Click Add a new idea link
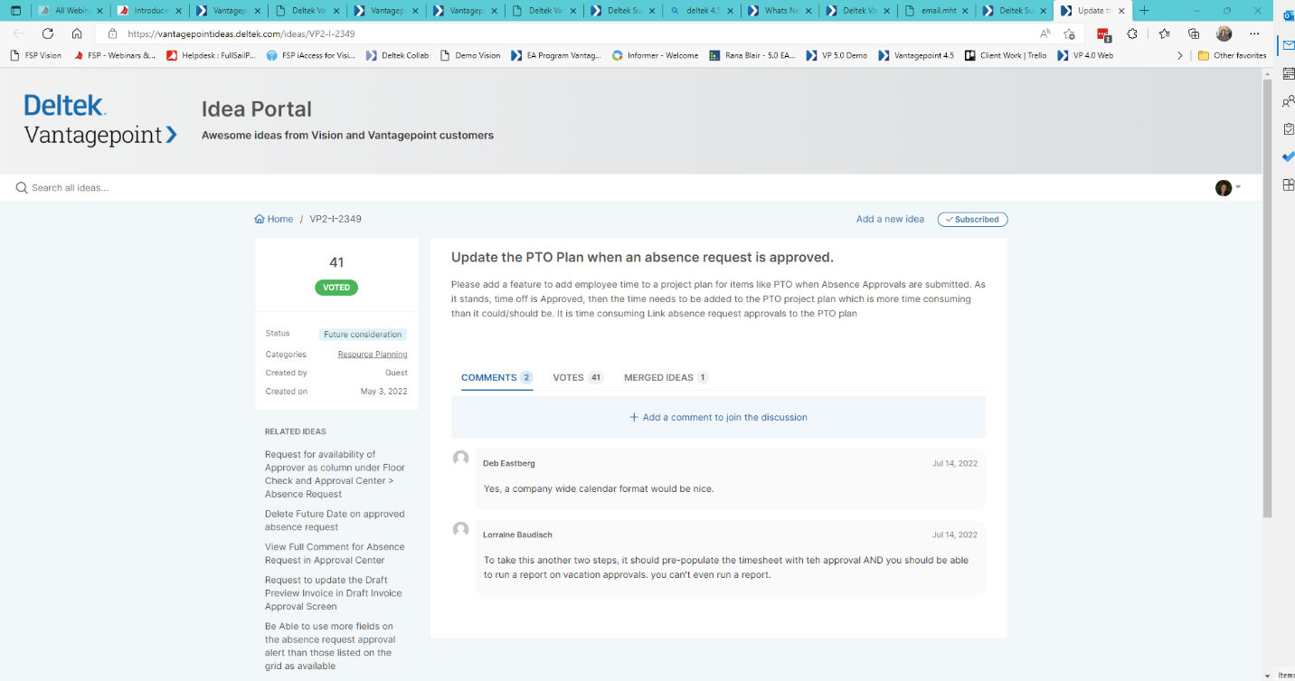This screenshot has width=1295, height=681. [x=890, y=220]
